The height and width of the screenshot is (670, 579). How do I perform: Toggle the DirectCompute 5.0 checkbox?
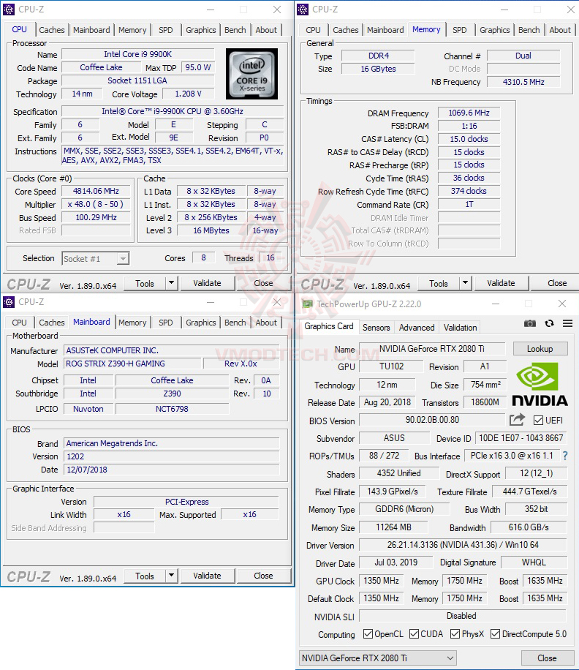[496, 633]
